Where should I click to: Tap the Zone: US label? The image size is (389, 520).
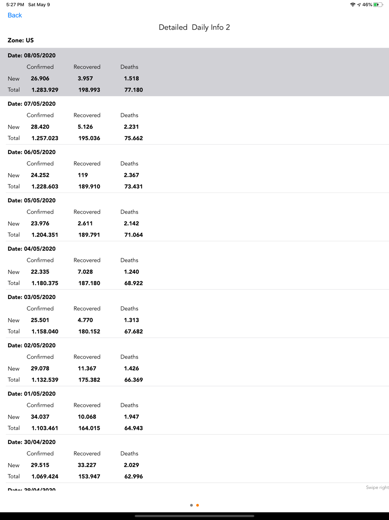pos(21,40)
